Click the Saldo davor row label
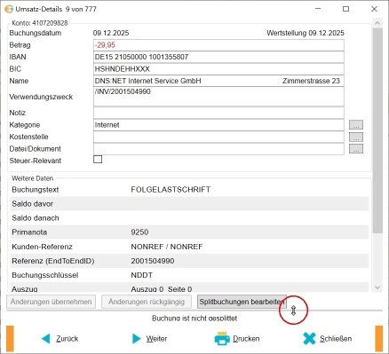The height and width of the screenshot is (354, 389). click(x=33, y=204)
